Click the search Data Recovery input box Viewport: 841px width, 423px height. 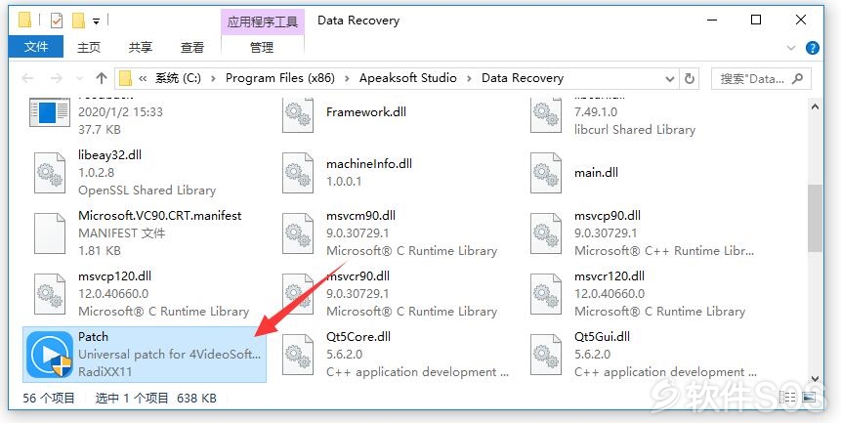(761, 79)
